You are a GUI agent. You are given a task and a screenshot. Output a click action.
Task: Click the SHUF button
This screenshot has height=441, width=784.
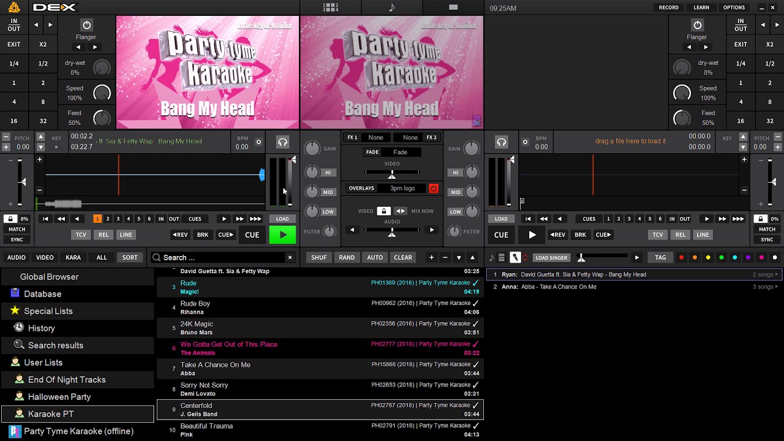tap(318, 258)
